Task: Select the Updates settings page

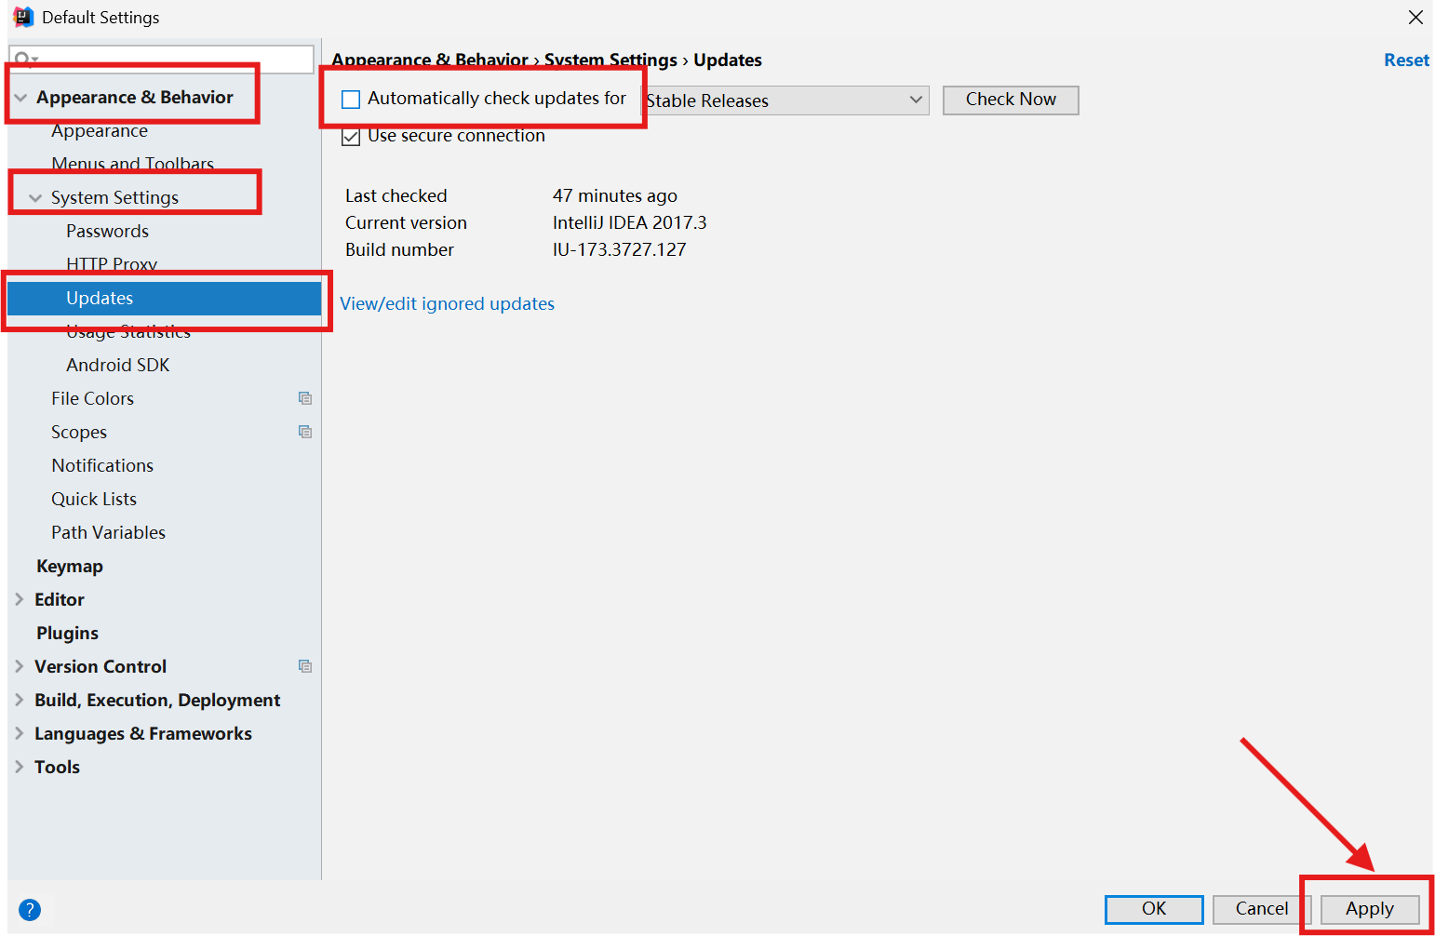Action: tap(164, 298)
